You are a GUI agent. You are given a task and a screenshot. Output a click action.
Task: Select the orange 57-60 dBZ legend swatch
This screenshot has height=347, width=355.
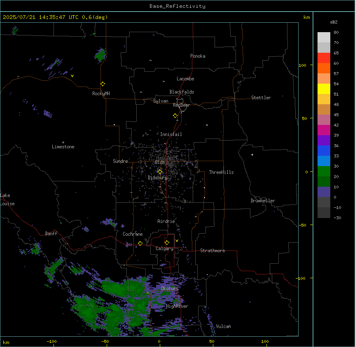(x=324, y=68)
